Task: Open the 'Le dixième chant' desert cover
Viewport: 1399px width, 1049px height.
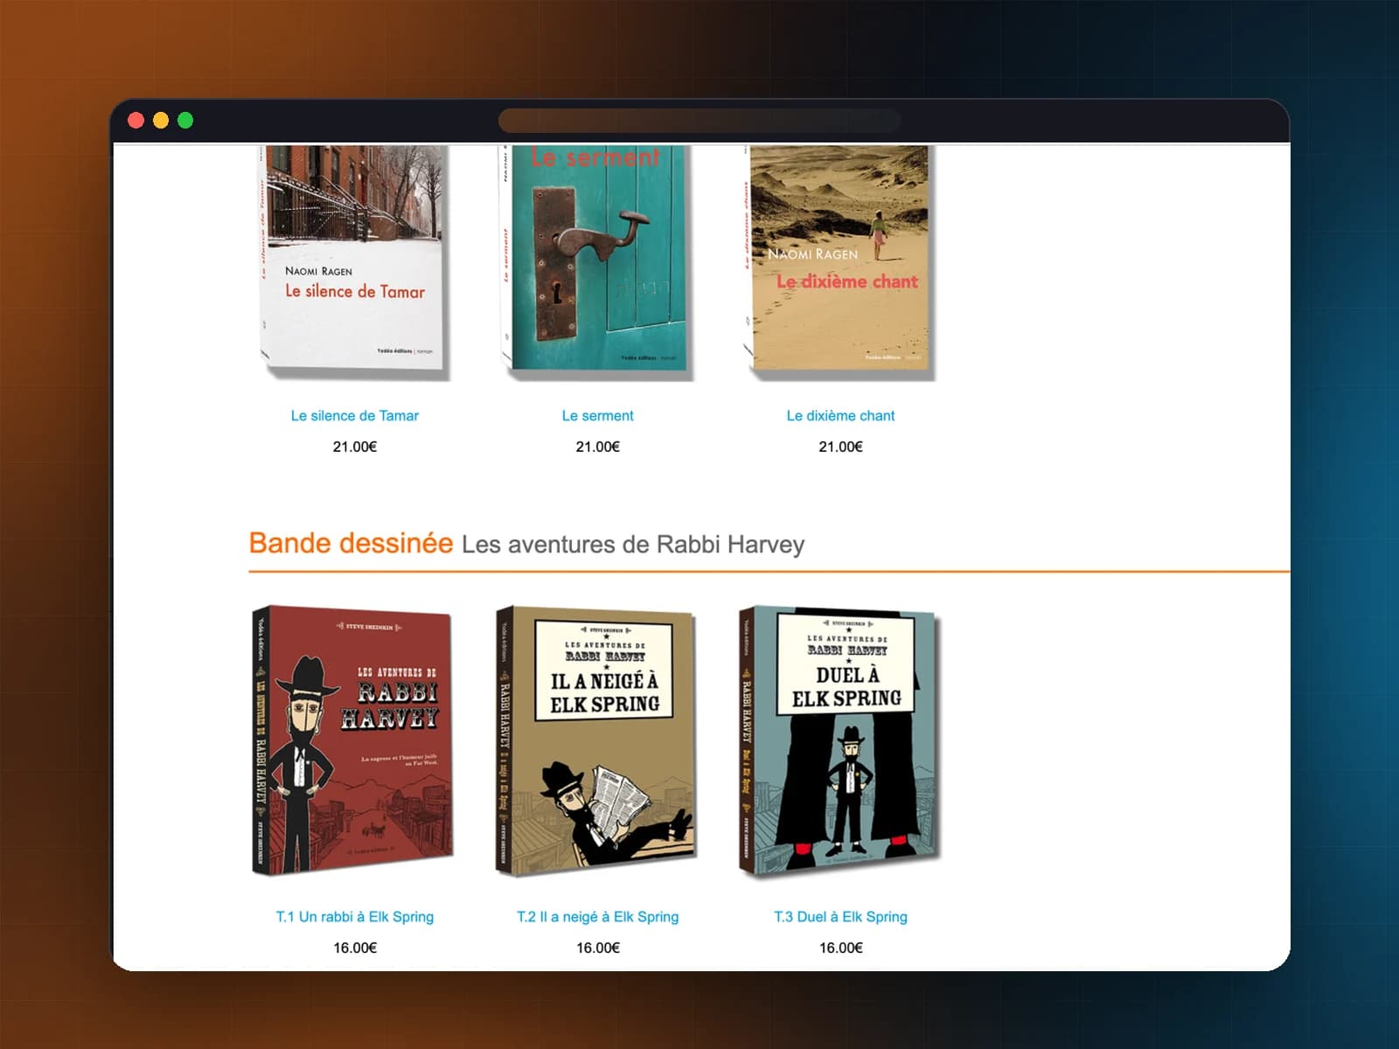Action: point(840,262)
